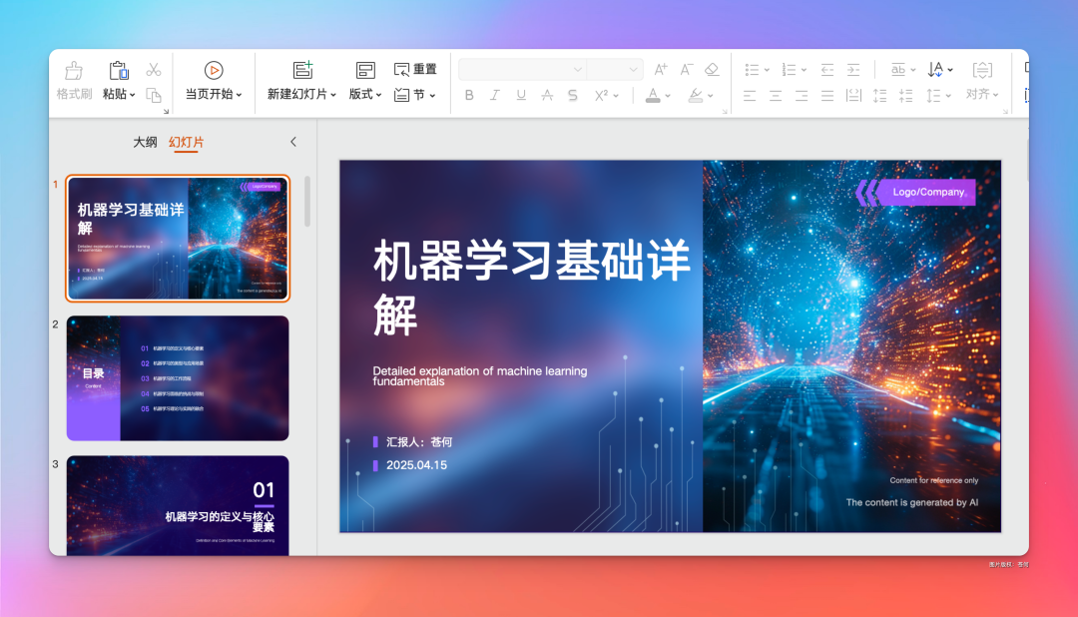The height and width of the screenshot is (617, 1078).
Task: Click the scissors cut icon
Action: pyautogui.click(x=154, y=70)
